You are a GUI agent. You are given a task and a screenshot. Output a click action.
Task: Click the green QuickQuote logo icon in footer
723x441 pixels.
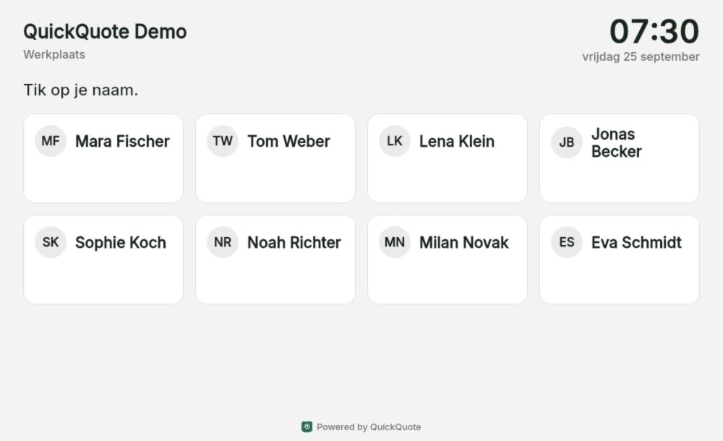click(307, 427)
